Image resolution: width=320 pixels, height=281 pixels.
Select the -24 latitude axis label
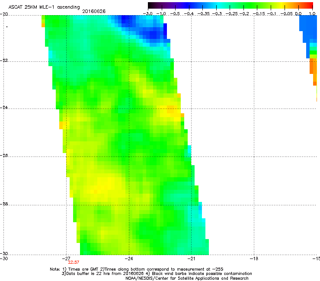pos(4,108)
